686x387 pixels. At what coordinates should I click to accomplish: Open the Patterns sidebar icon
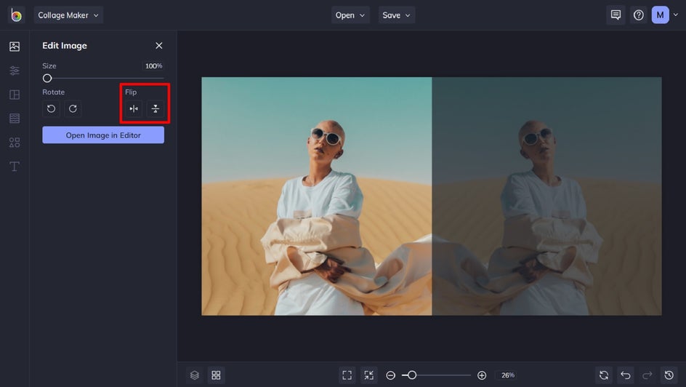click(x=15, y=118)
